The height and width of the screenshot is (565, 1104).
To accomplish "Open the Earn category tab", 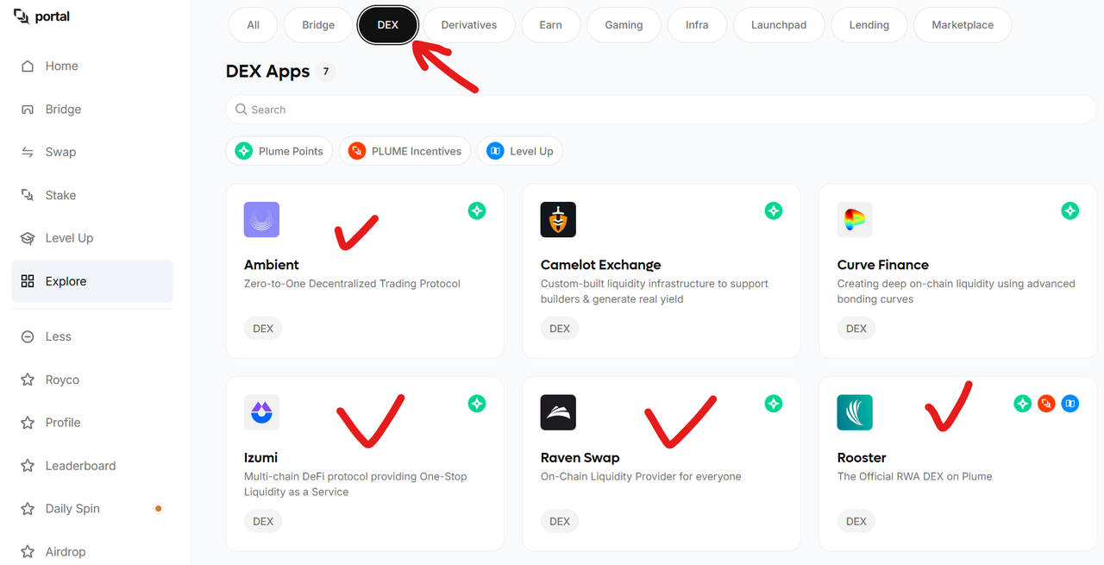I will pos(551,25).
